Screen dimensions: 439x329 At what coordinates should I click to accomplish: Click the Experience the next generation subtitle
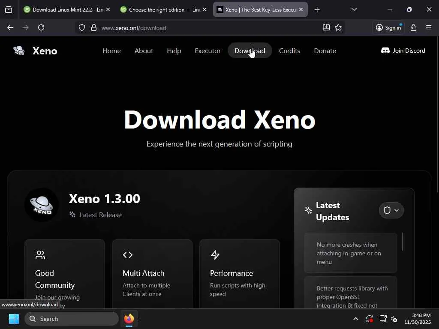click(x=219, y=144)
